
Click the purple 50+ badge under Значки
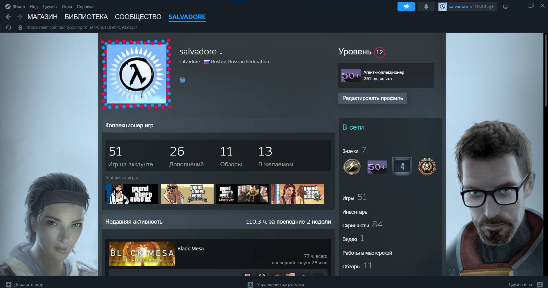[x=377, y=167]
